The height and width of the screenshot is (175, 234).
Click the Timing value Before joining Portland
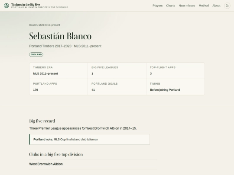click(165, 90)
